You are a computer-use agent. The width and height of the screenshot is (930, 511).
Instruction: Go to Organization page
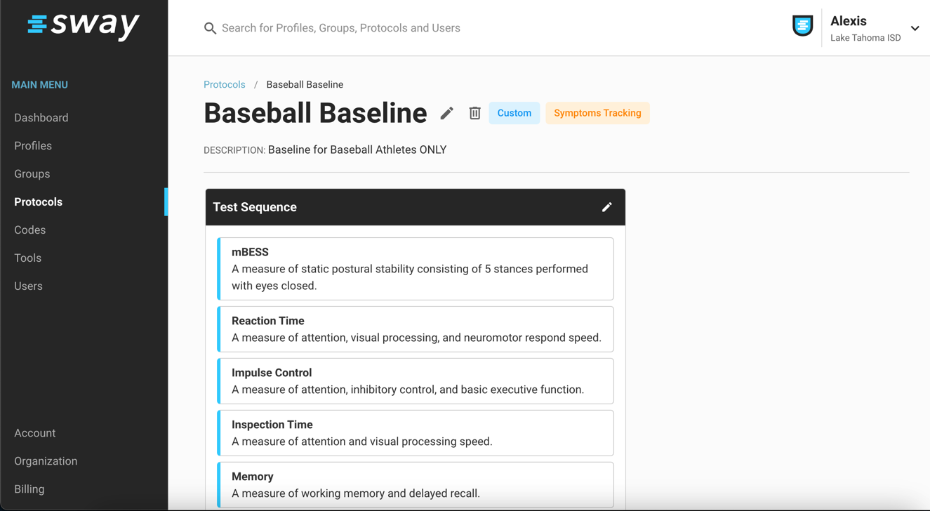pos(46,461)
